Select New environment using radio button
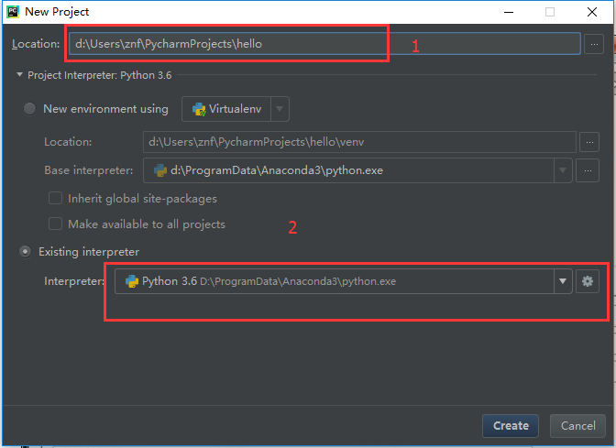616x448 pixels. [29, 109]
